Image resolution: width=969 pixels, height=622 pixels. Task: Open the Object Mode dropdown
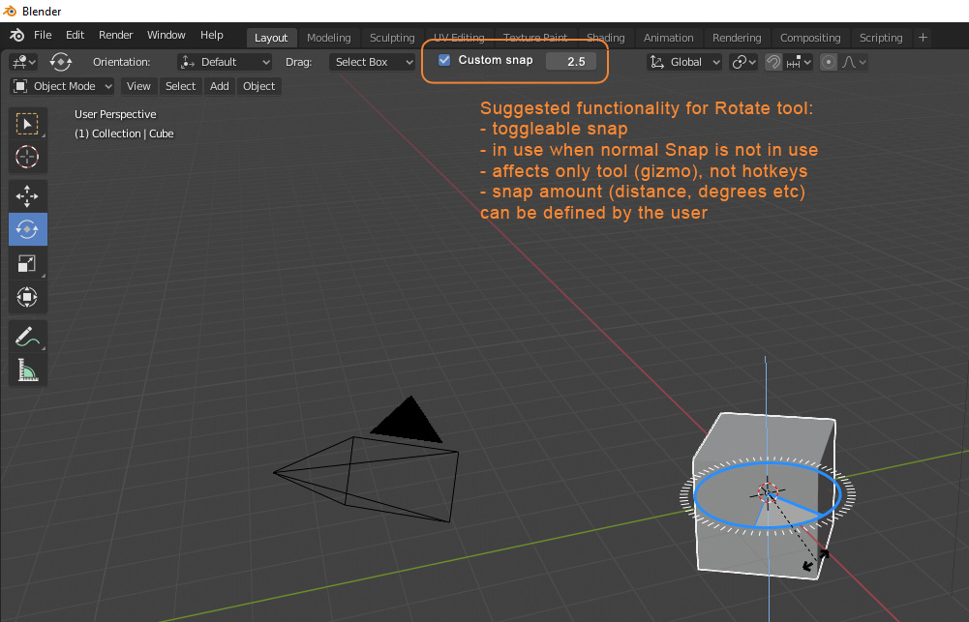point(62,86)
